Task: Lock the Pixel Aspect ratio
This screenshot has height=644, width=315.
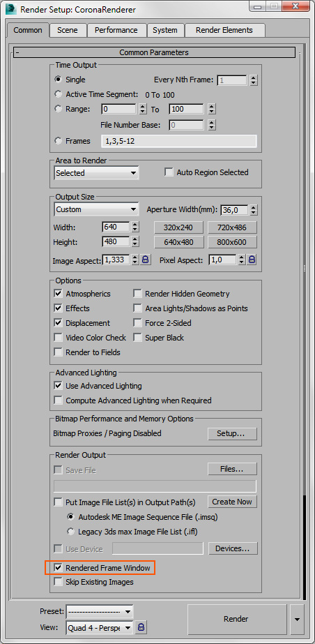Action: coord(252,260)
